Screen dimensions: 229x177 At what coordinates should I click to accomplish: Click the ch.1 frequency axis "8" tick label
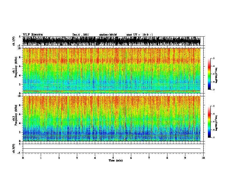20,57
